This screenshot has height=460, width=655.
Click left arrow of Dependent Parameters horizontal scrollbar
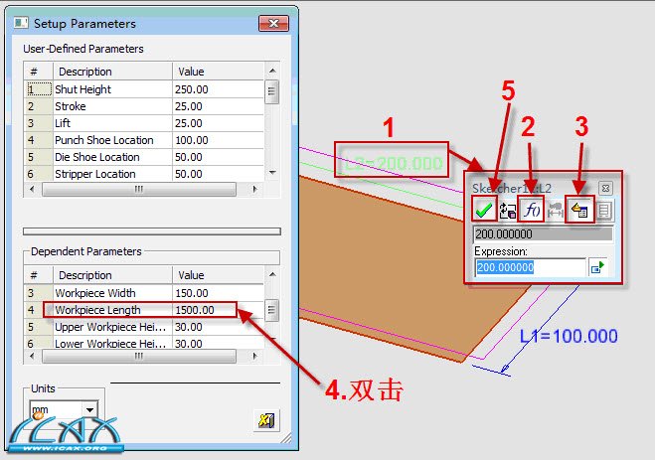tap(32, 356)
